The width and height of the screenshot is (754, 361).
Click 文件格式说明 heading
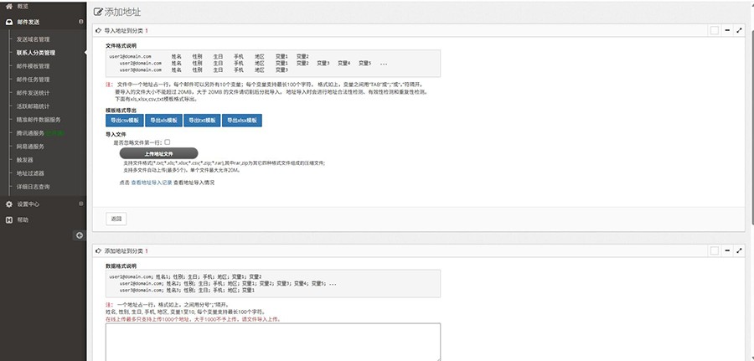[121, 46]
